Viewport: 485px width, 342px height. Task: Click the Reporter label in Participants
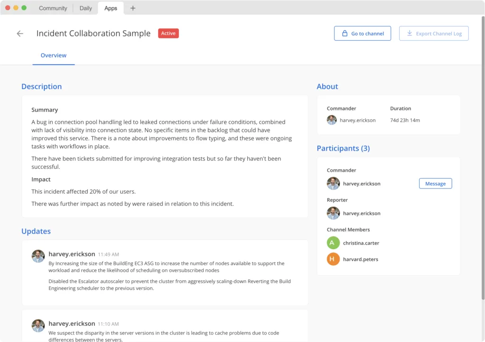[337, 200]
